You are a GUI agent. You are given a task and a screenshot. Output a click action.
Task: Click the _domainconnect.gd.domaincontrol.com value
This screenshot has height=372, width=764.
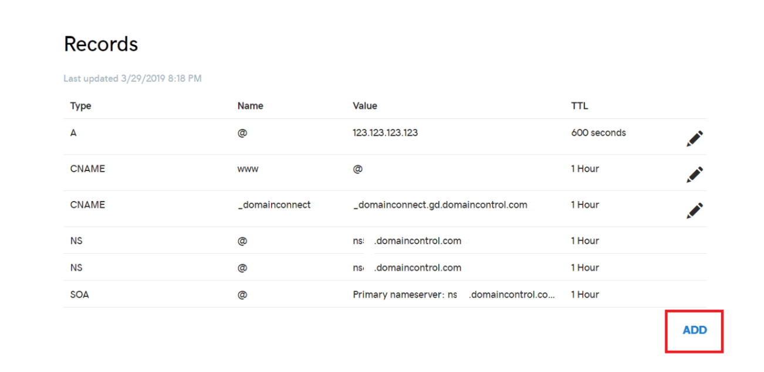point(440,205)
